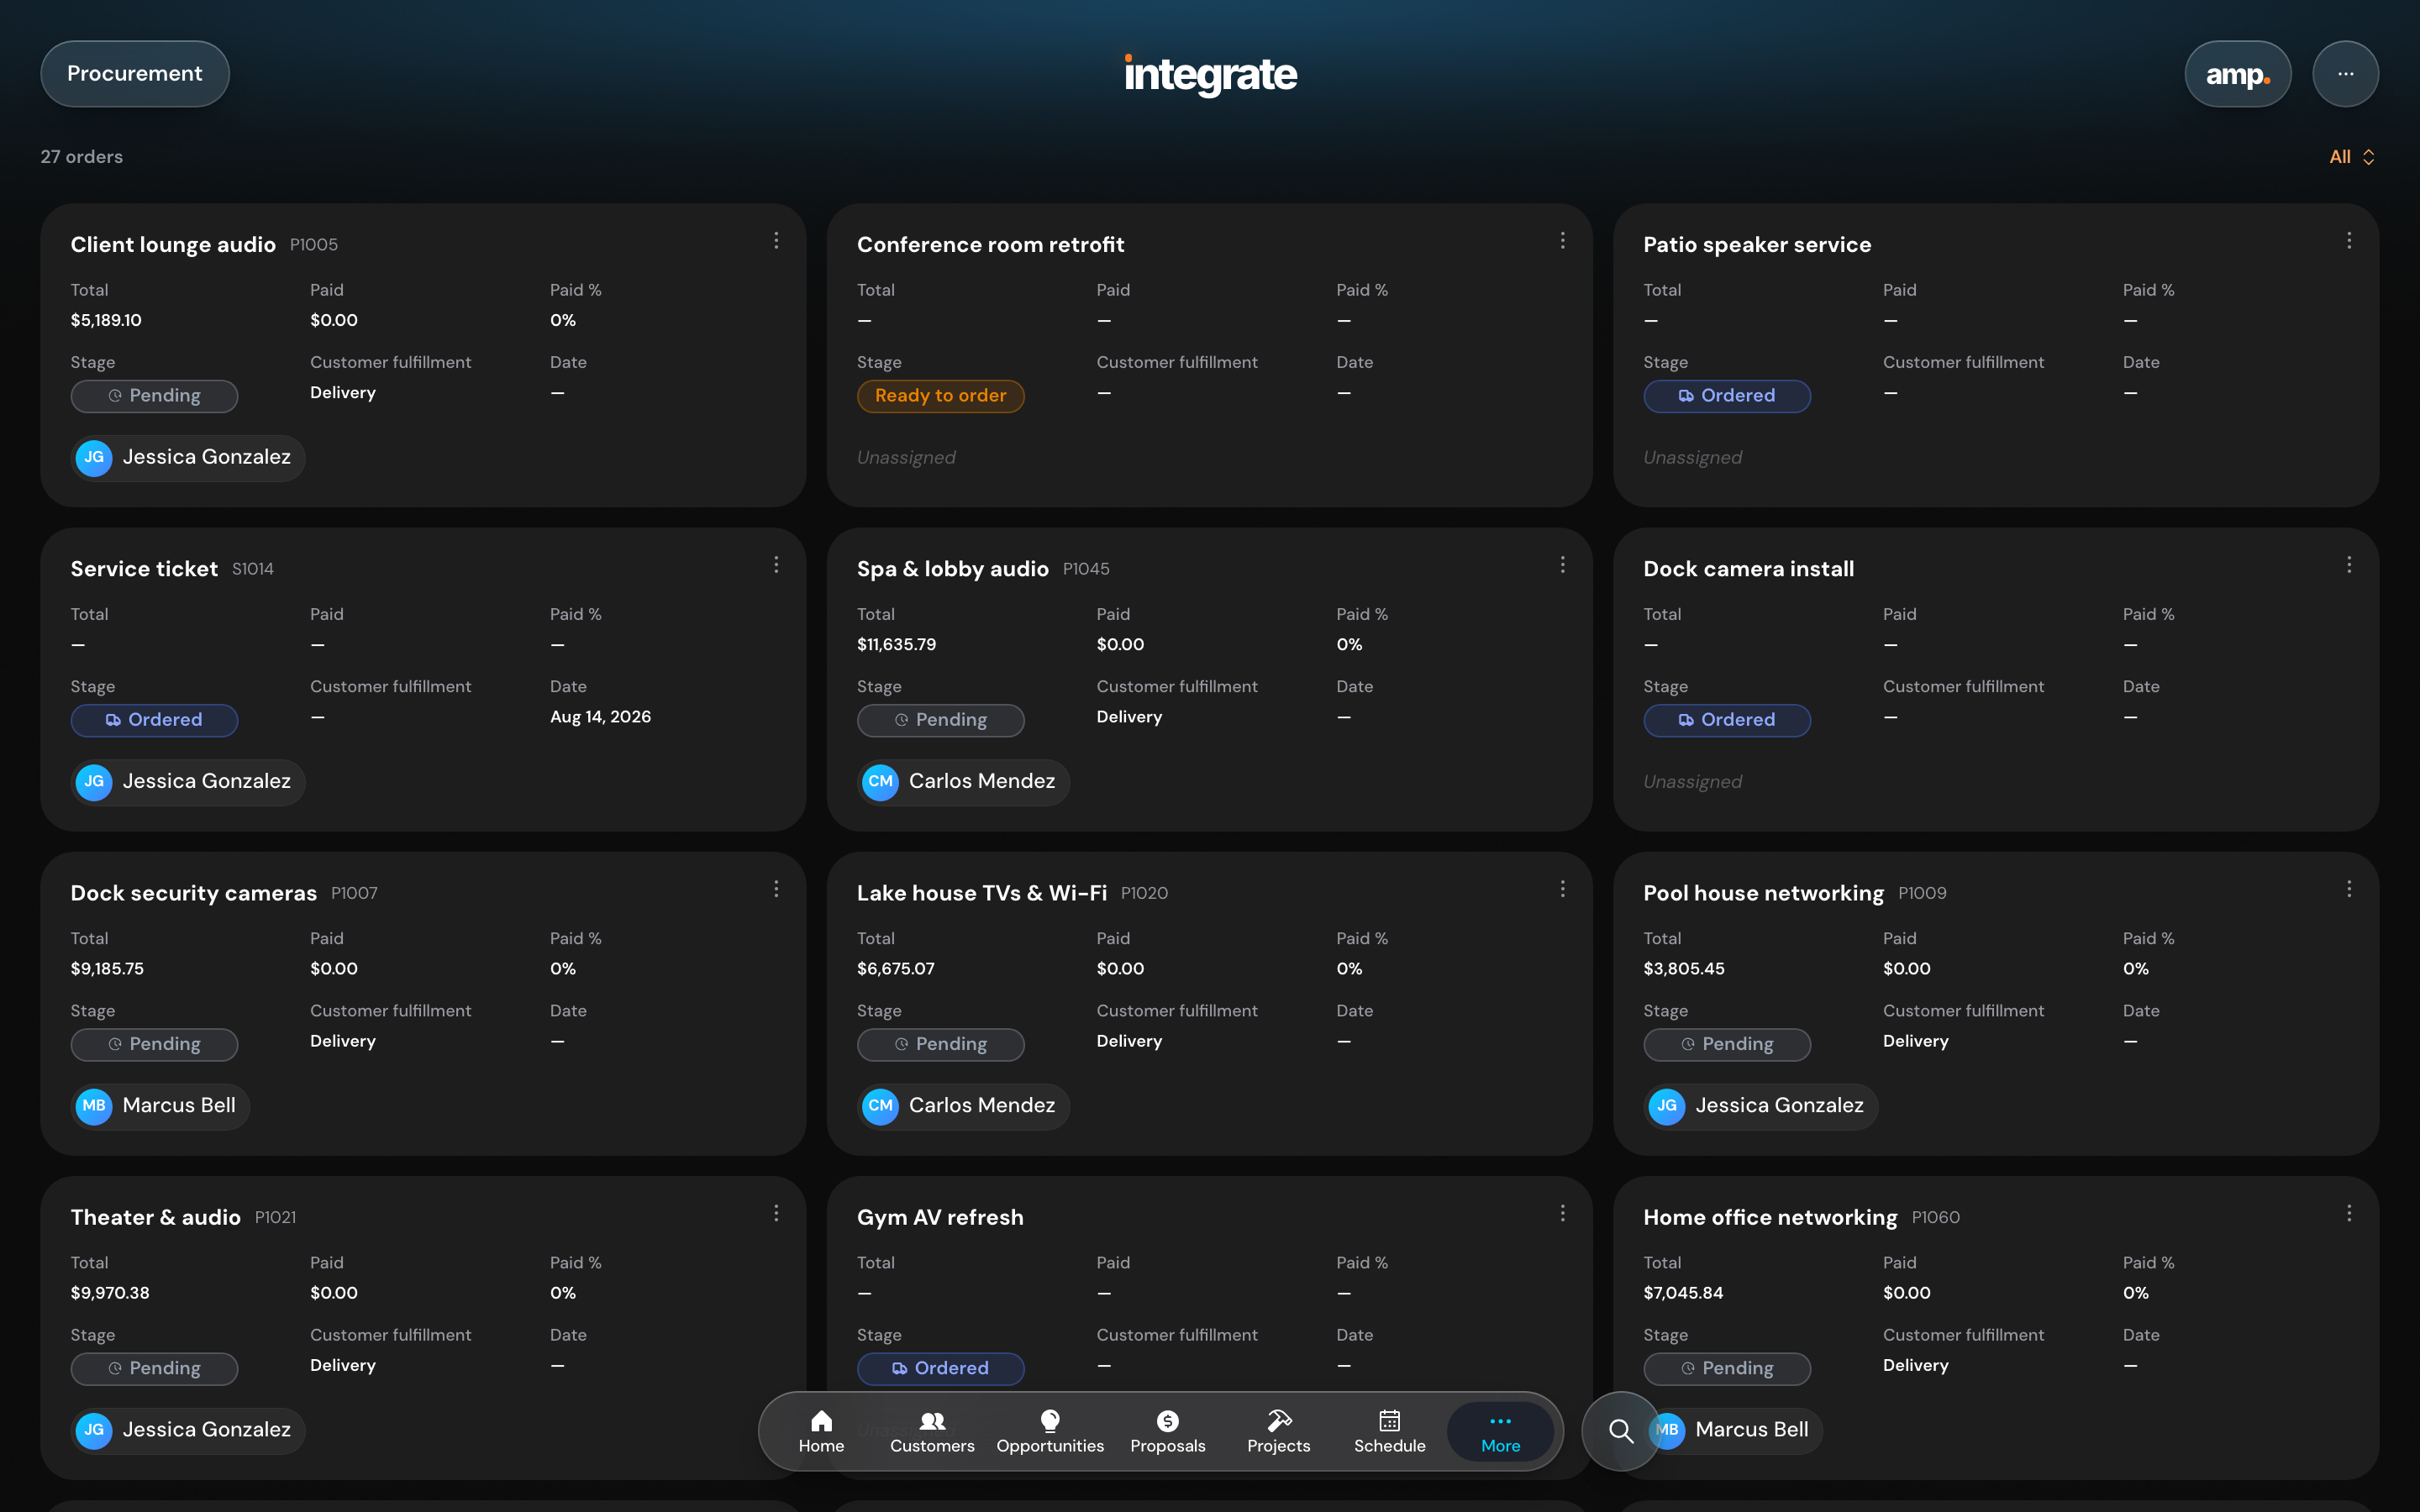Open Theater & audio card kebab menu

click(x=776, y=1213)
